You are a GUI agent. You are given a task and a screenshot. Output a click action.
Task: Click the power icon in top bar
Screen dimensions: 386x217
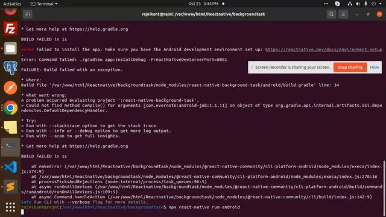pyautogui.click(x=374, y=4)
